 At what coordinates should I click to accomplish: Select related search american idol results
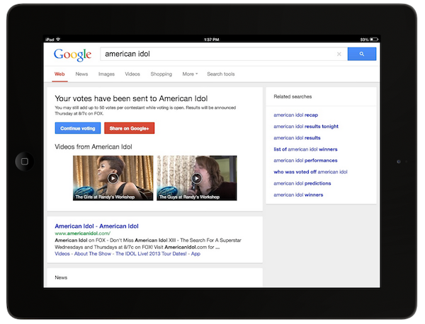(297, 138)
